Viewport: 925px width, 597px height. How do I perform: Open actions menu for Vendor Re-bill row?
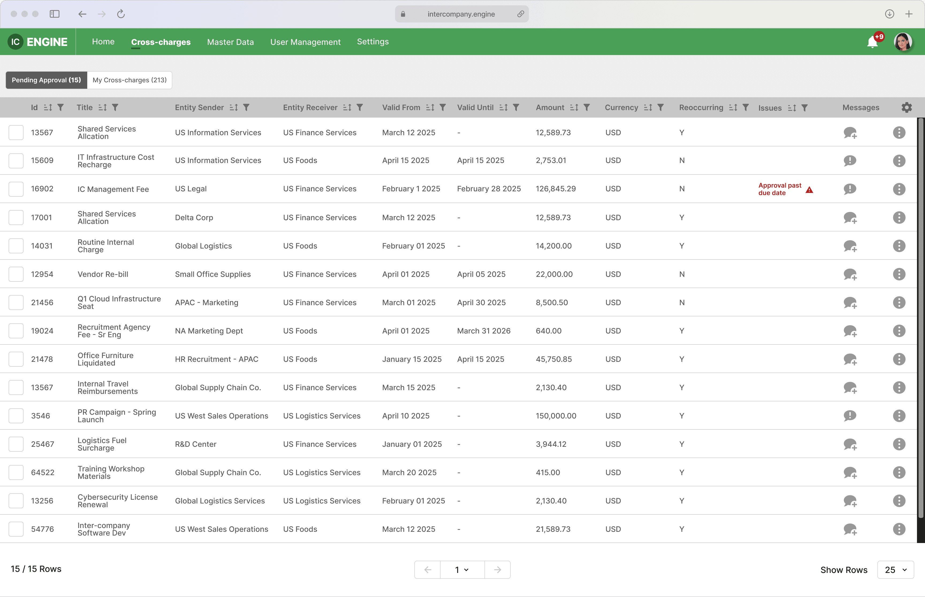(899, 274)
